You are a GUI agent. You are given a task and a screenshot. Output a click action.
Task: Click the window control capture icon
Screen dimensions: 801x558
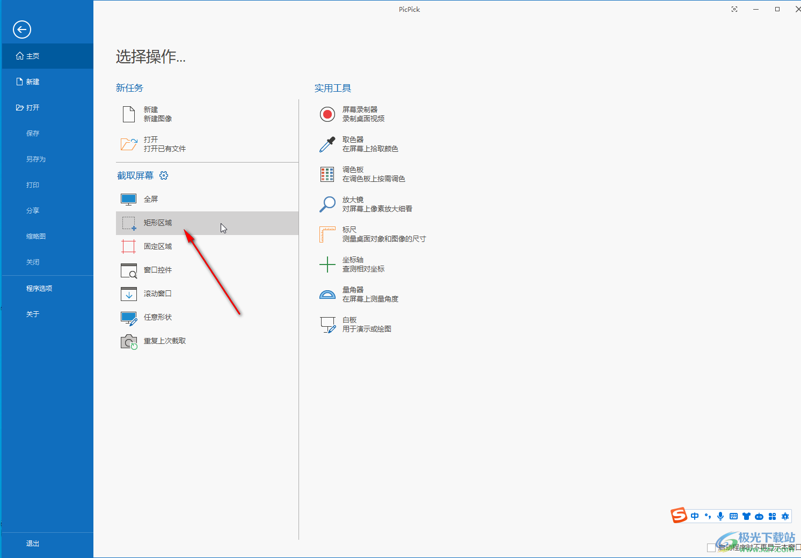(x=129, y=270)
